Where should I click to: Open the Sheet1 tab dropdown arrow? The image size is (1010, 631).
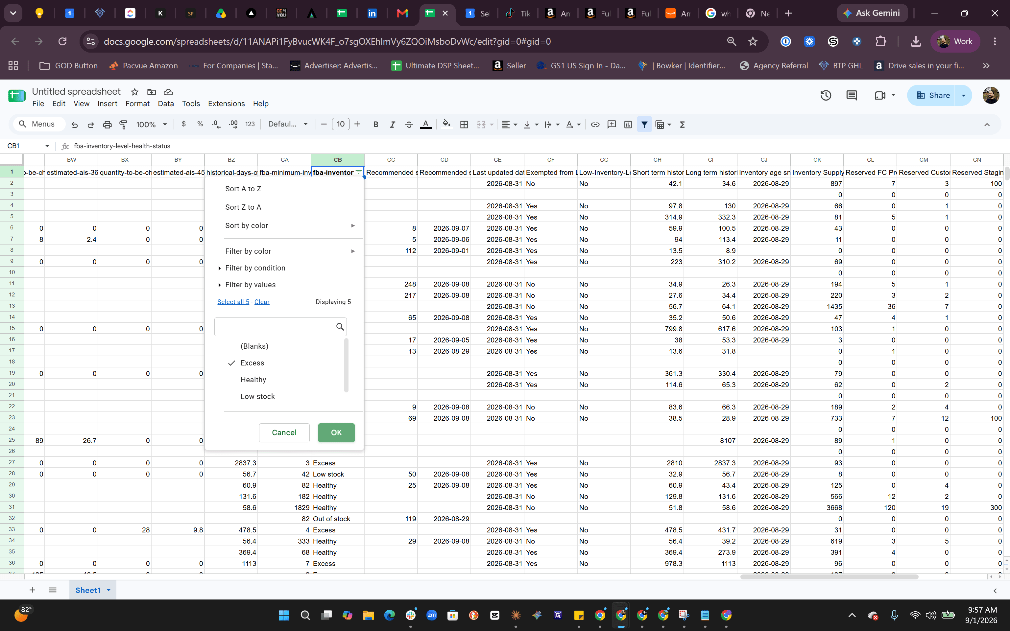tap(108, 590)
